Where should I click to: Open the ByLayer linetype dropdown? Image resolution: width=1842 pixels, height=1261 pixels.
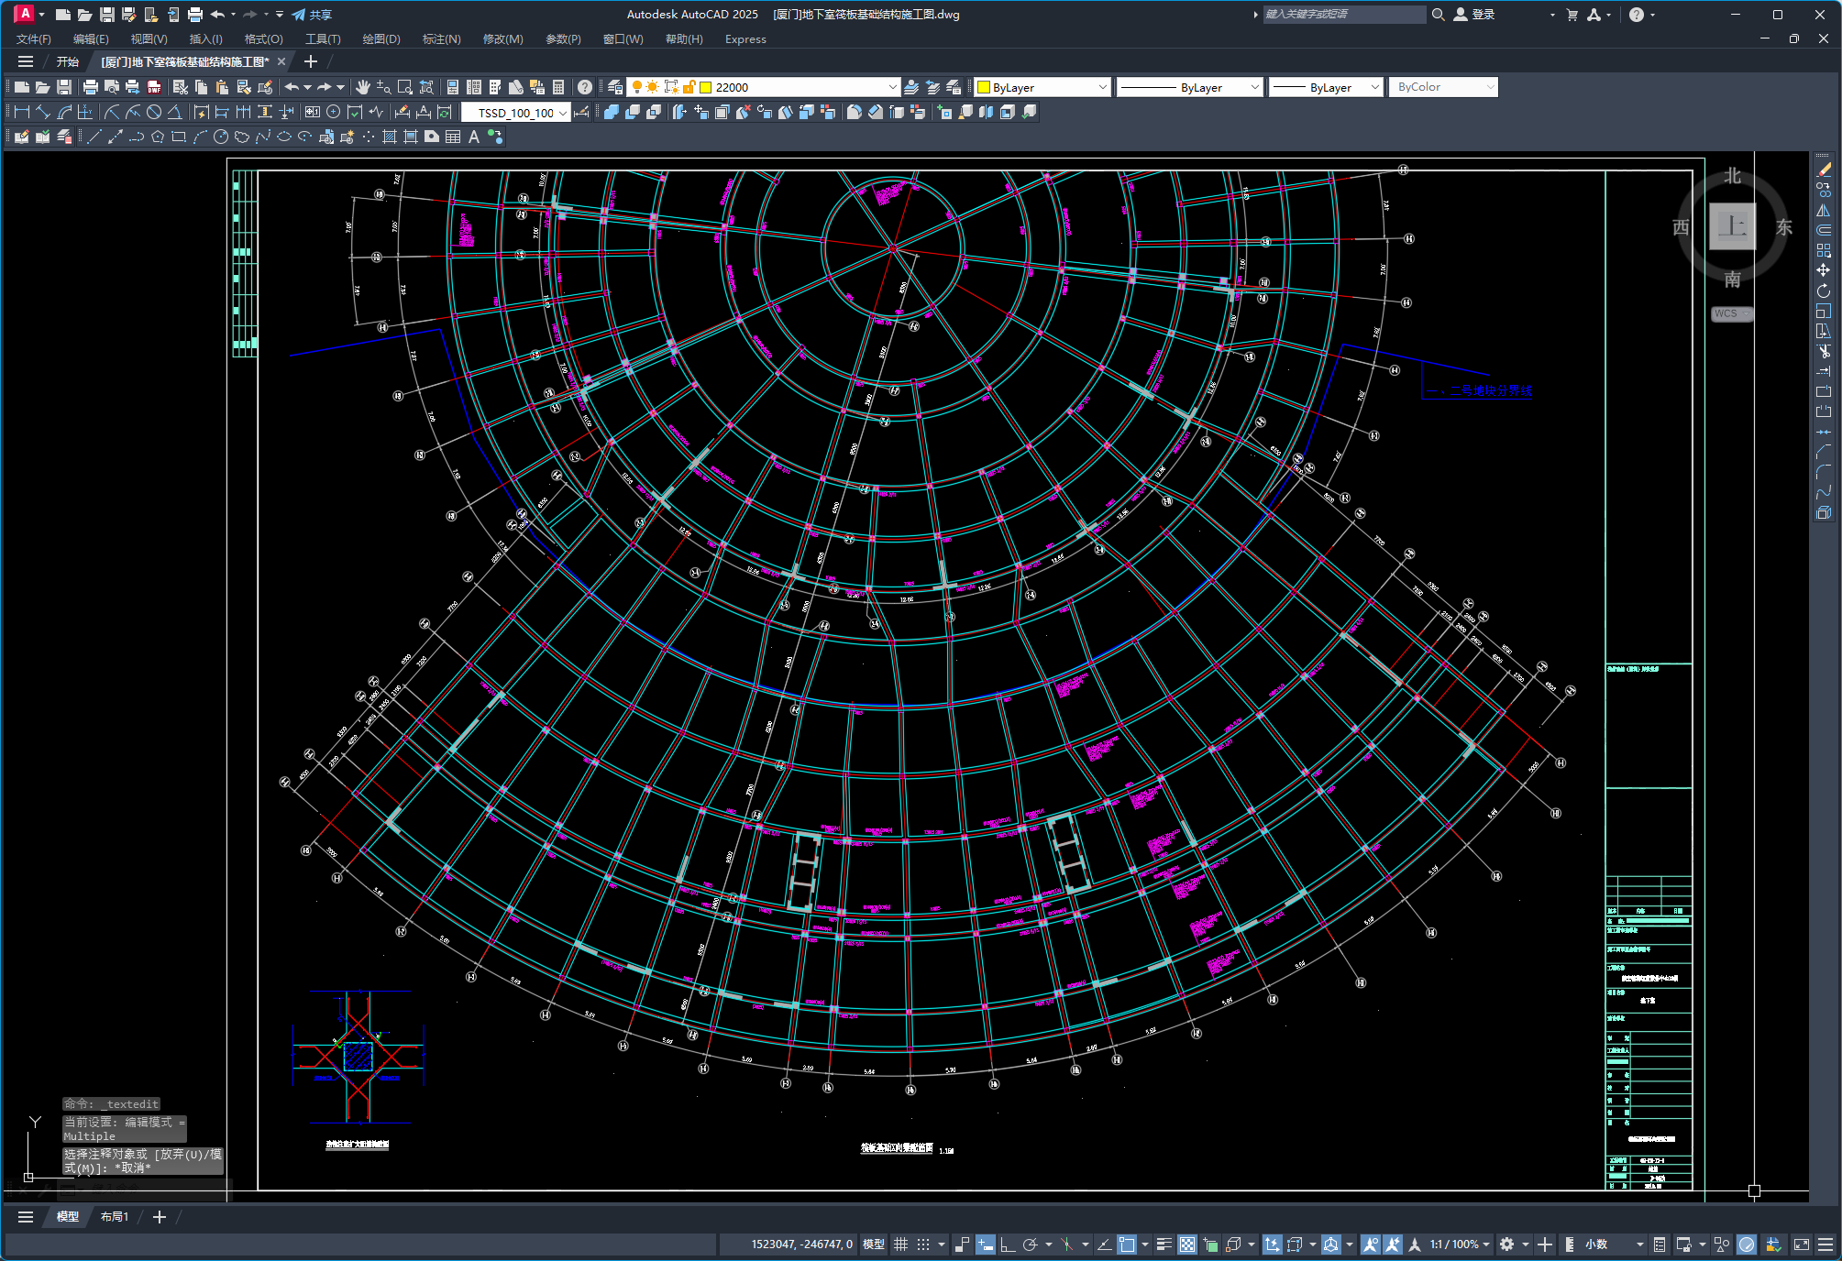1255,88
